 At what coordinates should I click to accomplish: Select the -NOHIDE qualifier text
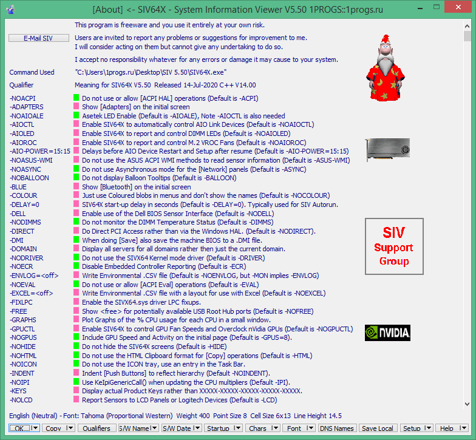[23, 347]
